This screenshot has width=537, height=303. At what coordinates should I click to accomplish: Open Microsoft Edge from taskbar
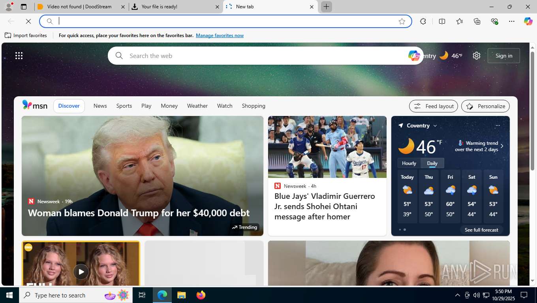[x=162, y=295]
